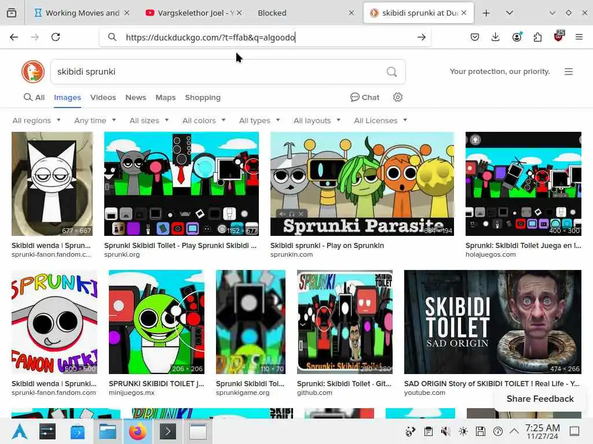The height and width of the screenshot is (444, 593).
Task: Expand the hidden system tray arrow
Action: [x=514, y=431]
